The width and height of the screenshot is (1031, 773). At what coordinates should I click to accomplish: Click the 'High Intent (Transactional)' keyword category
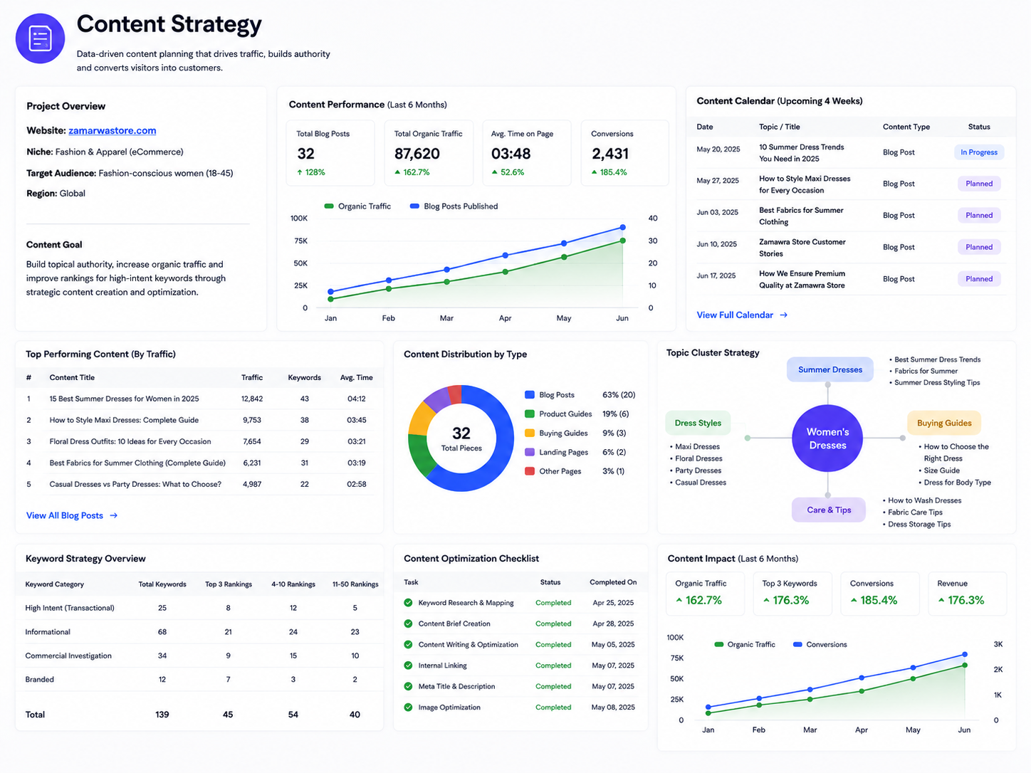(x=70, y=608)
